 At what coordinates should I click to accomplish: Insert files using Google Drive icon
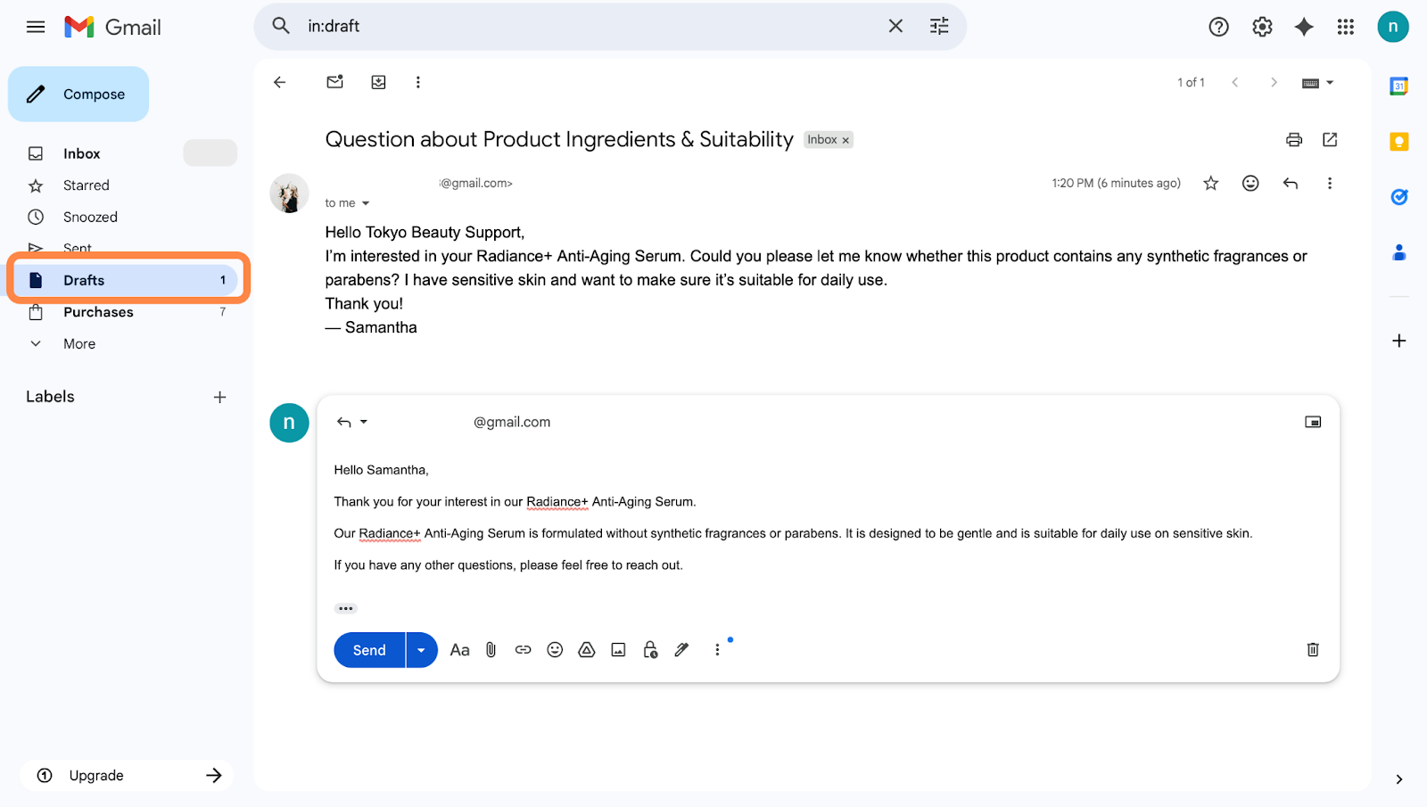(586, 650)
